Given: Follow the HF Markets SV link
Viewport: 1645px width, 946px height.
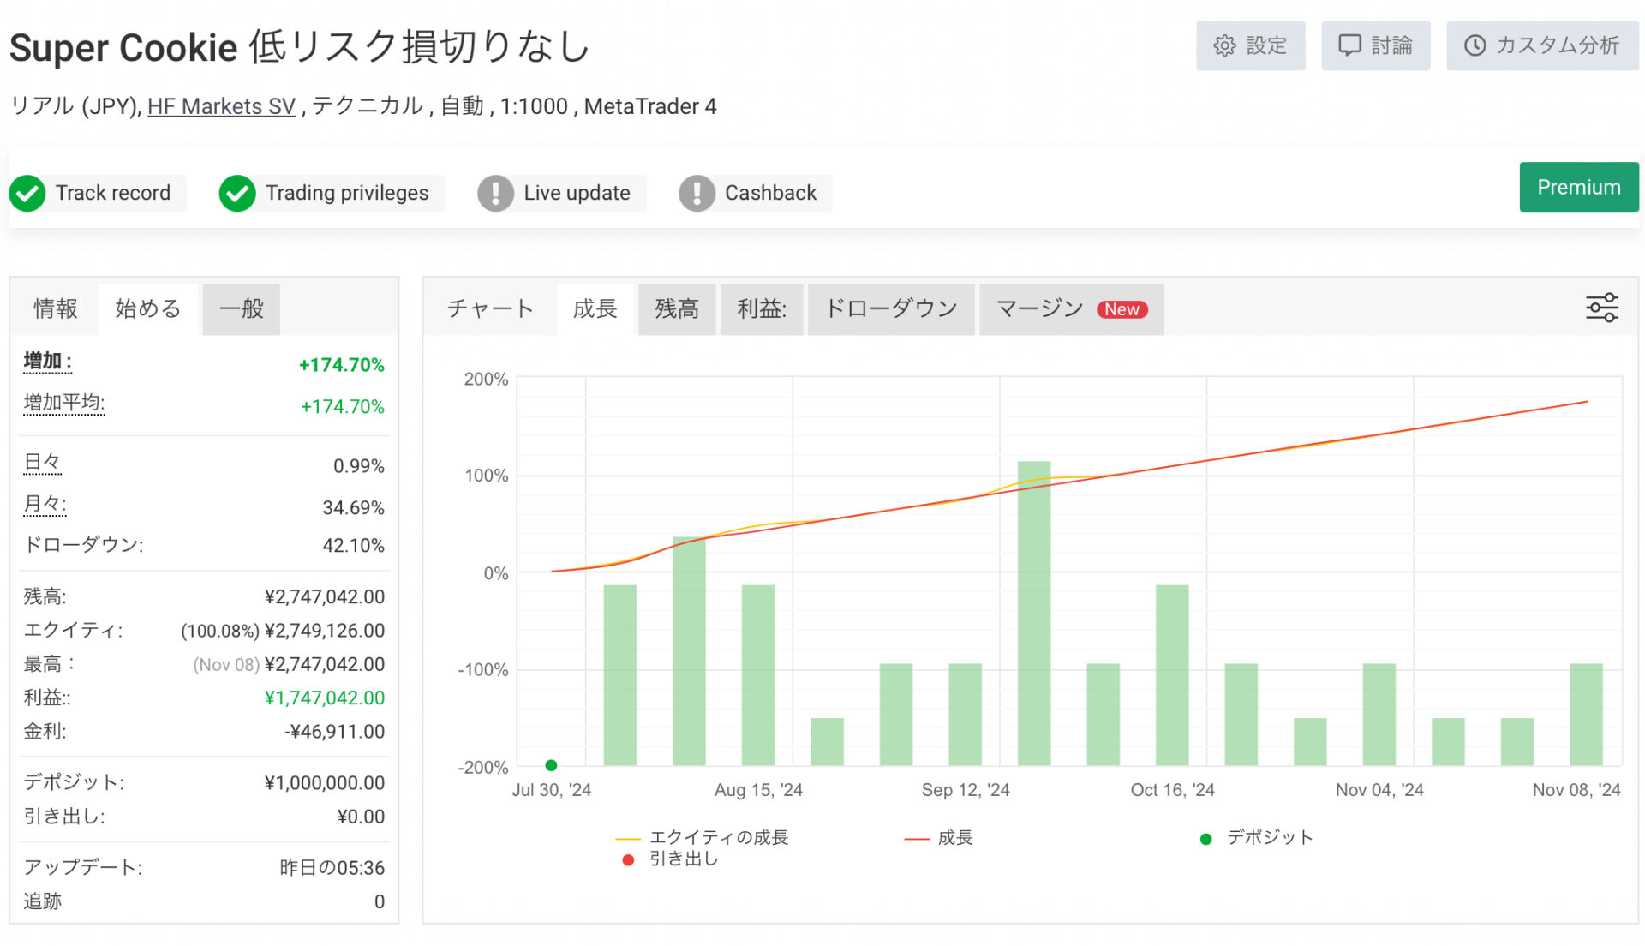Looking at the screenshot, I should (221, 106).
